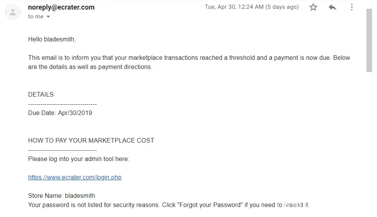Click the 'Due Date: Apr/30/2019' line
The height and width of the screenshot is (217, 377).
[x=60, y=113]
